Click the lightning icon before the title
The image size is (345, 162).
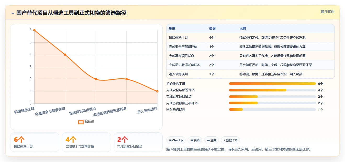pyautogui.click(x=13, y=13)
